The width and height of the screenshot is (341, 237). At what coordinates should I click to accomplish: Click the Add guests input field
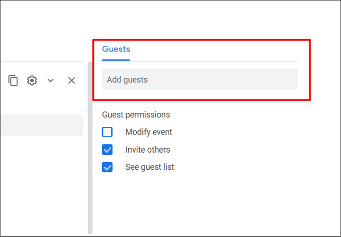[200, 79]
